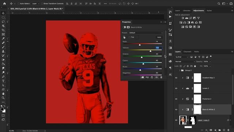Click the Yellows value input field

click(x=159, y=48)
